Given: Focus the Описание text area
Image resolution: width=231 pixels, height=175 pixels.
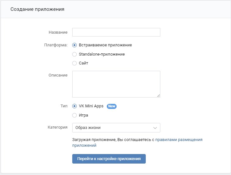Looking at the screenshot, I should 116,84.
